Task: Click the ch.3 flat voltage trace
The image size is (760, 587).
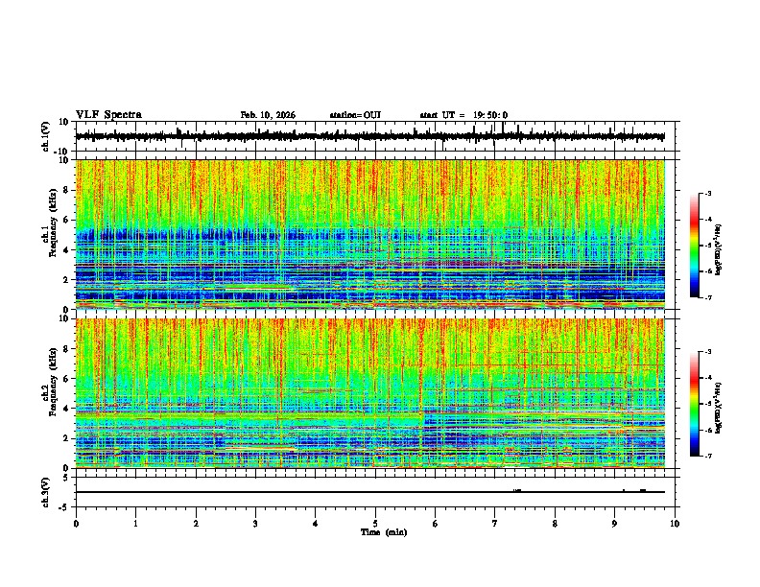Action: pos(370,492)
